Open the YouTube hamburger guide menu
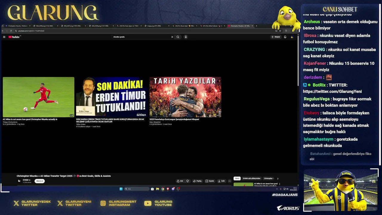Screen dimensions: 382x215 pyautogui.click(x=4, y=37)
